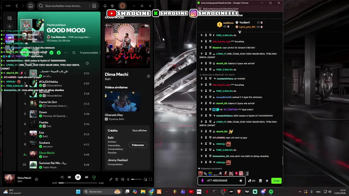Open Spotify browse icon in search bar
The height and width of the screenshot is (196, 349).
tap(94, 6)
